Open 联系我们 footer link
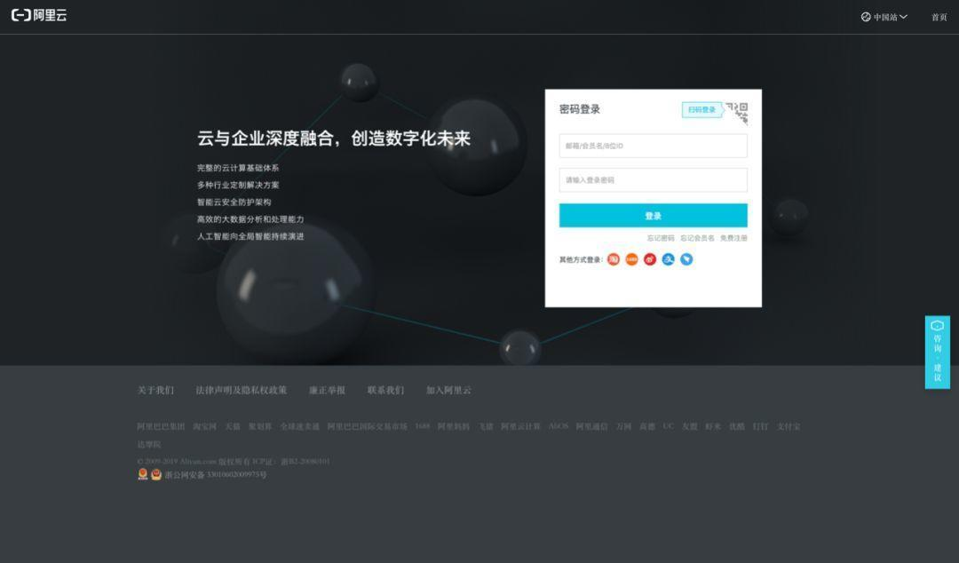This screenshot has height=563, width=959. pos(385,390)
